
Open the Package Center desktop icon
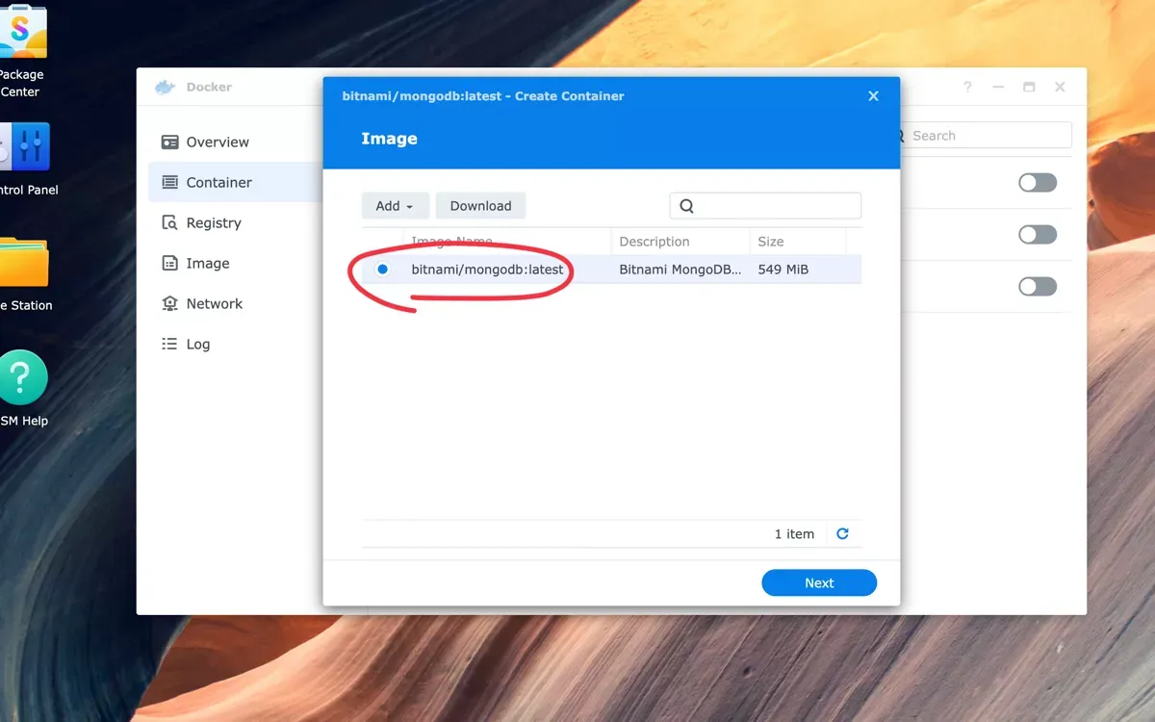point(22,33)
